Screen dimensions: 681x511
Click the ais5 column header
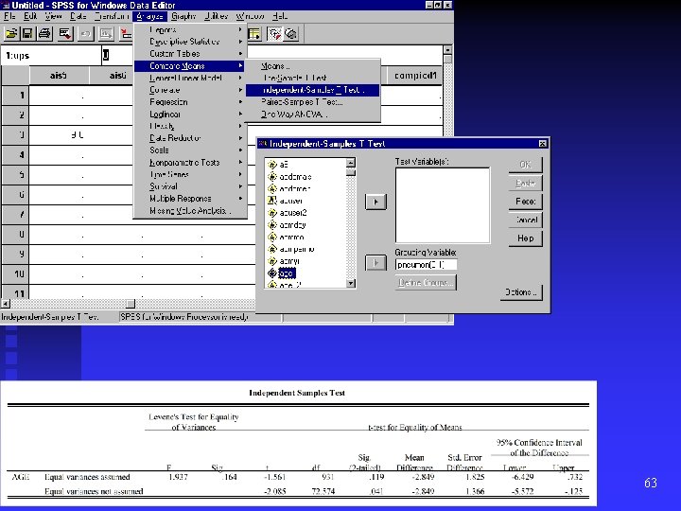(59, 76)
